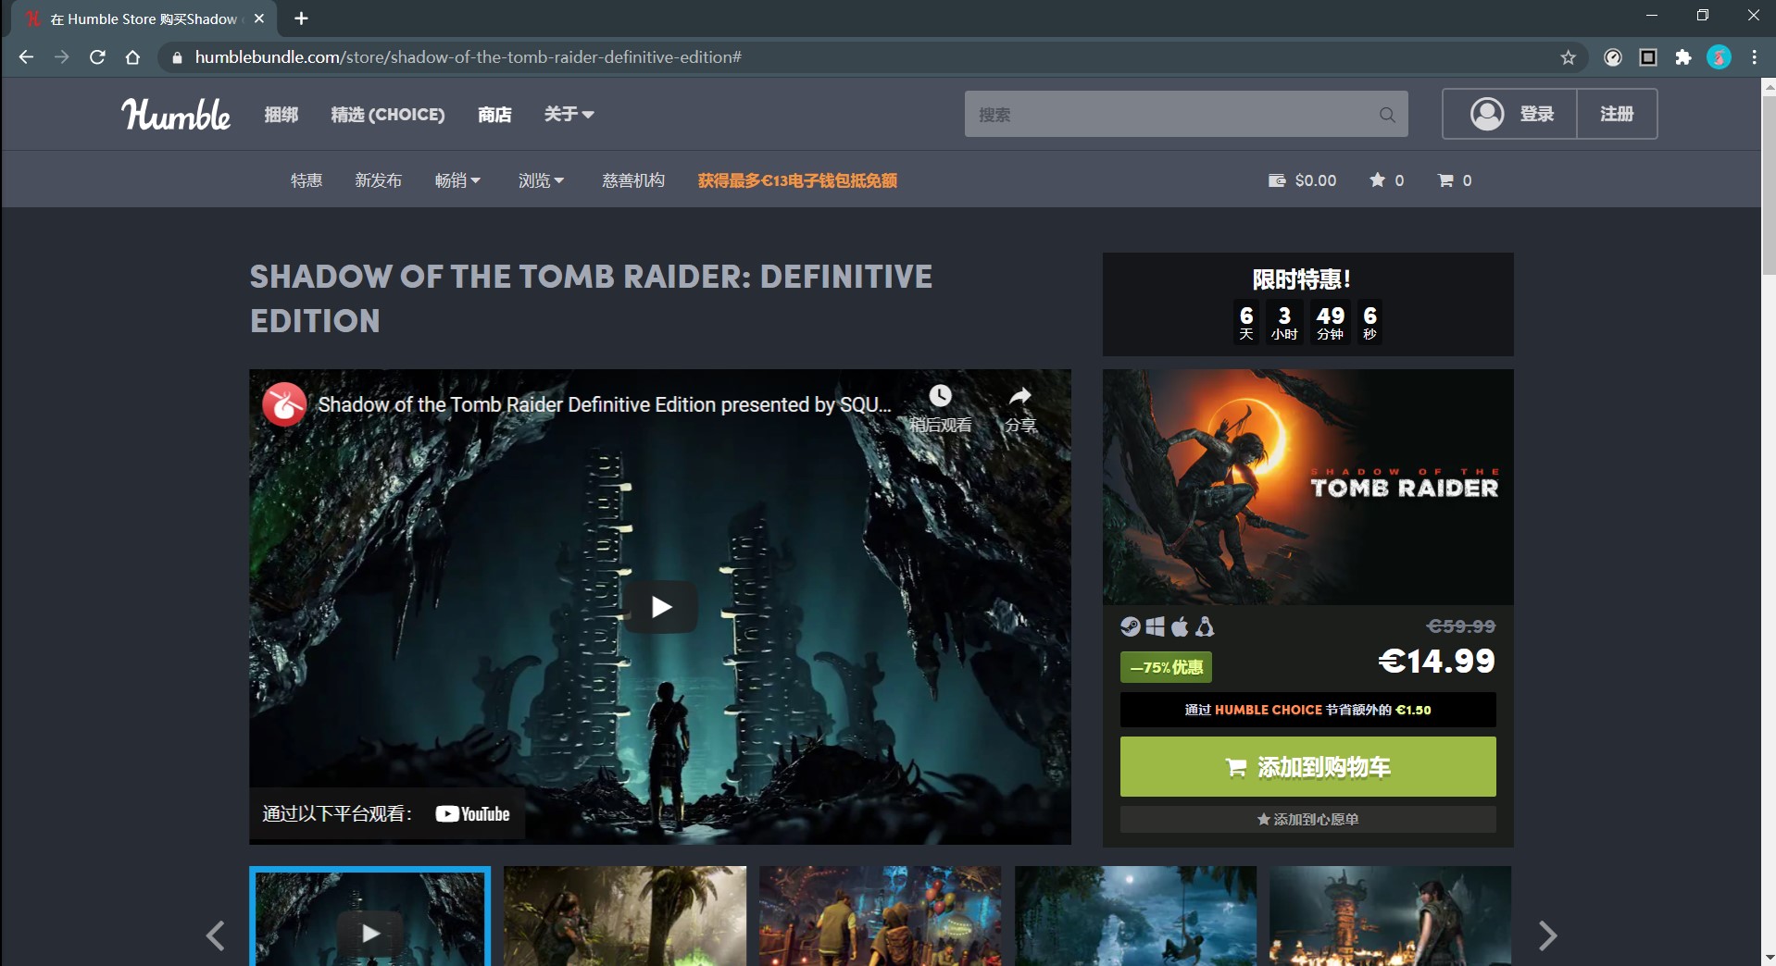Open the Chrome profile avatar
Image resolution: width=1776 pixels, height=966 pixels.
pyautogui.click(x=1719, y=57)
